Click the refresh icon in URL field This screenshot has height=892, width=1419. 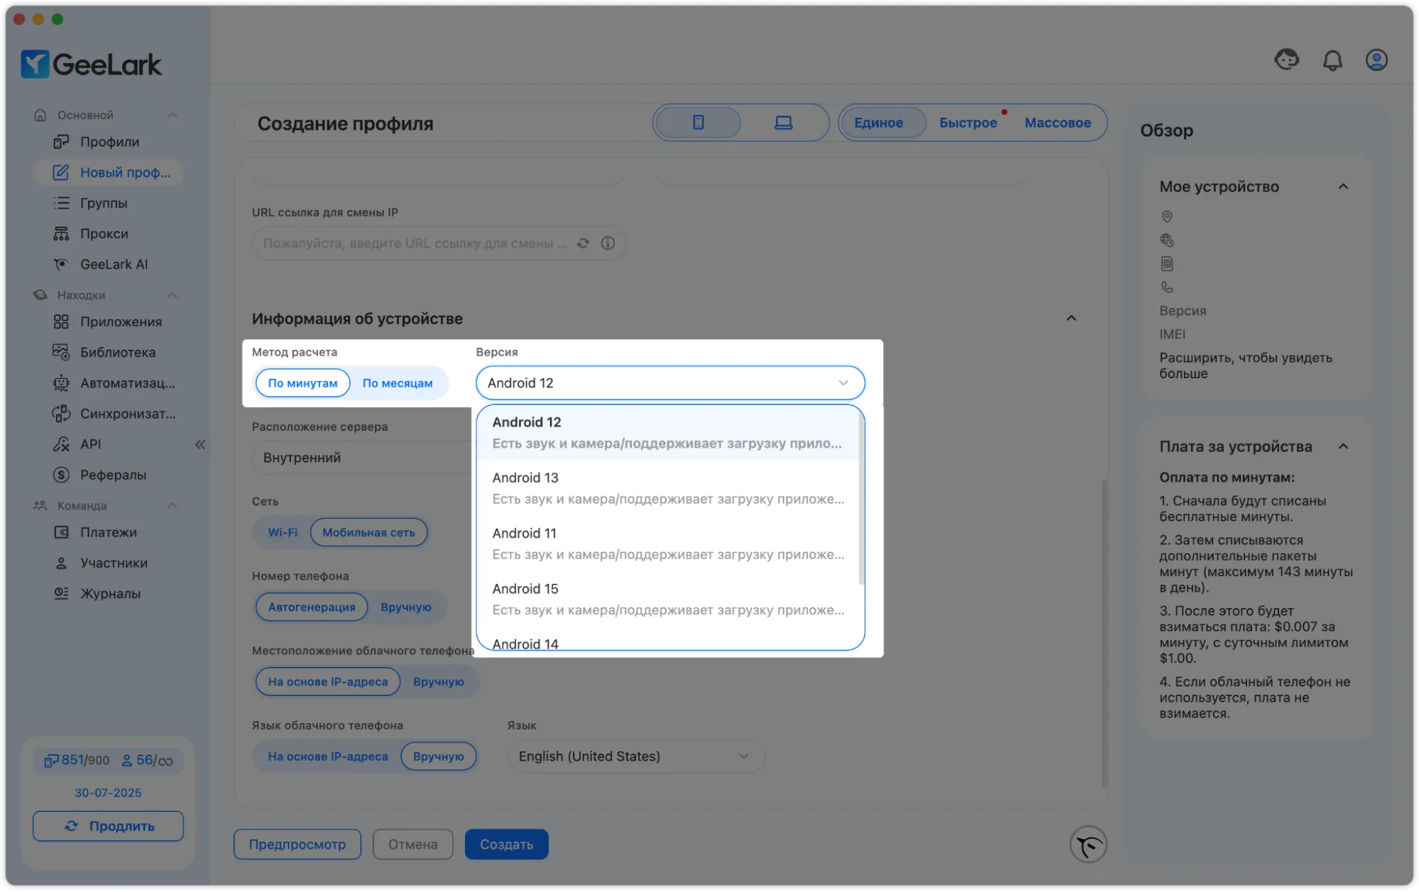coord(583,243)
